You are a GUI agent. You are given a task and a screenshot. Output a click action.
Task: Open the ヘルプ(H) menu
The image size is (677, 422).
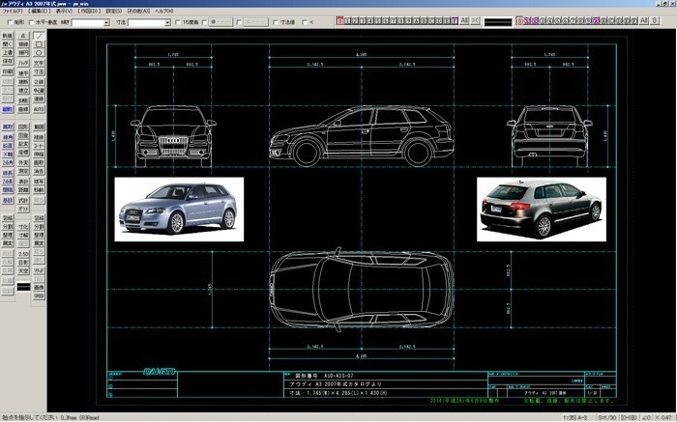pos(164,11)
